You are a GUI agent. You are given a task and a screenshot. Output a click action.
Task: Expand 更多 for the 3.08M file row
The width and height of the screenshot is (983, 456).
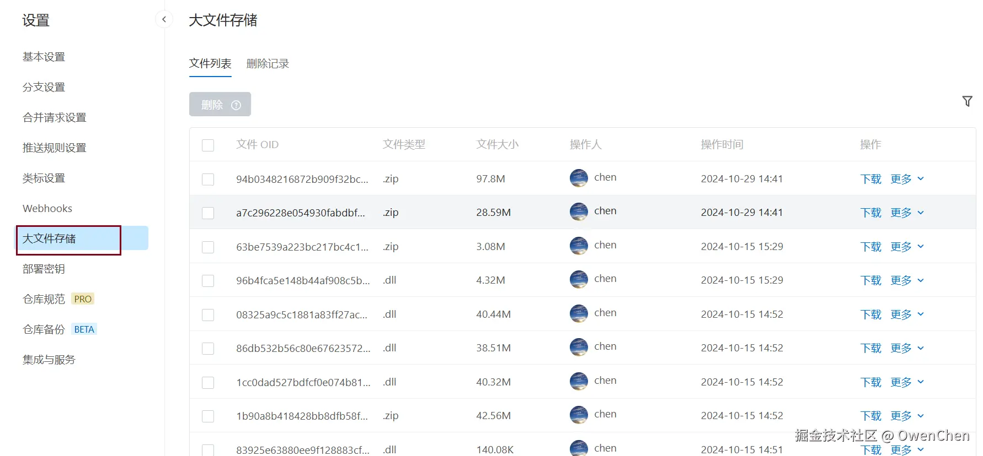(x=907, y=247)
